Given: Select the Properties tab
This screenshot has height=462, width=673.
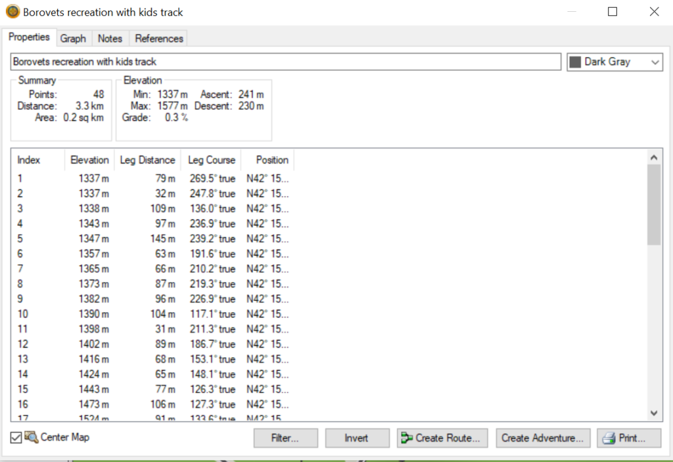Looking at the screenshot, I should click(29, 37).
